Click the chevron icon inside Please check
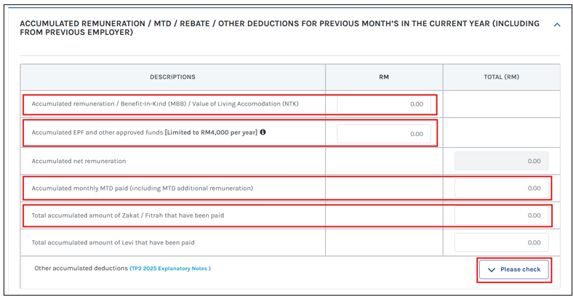The height and width of the screenshot is (297, 573). (492, 270)
